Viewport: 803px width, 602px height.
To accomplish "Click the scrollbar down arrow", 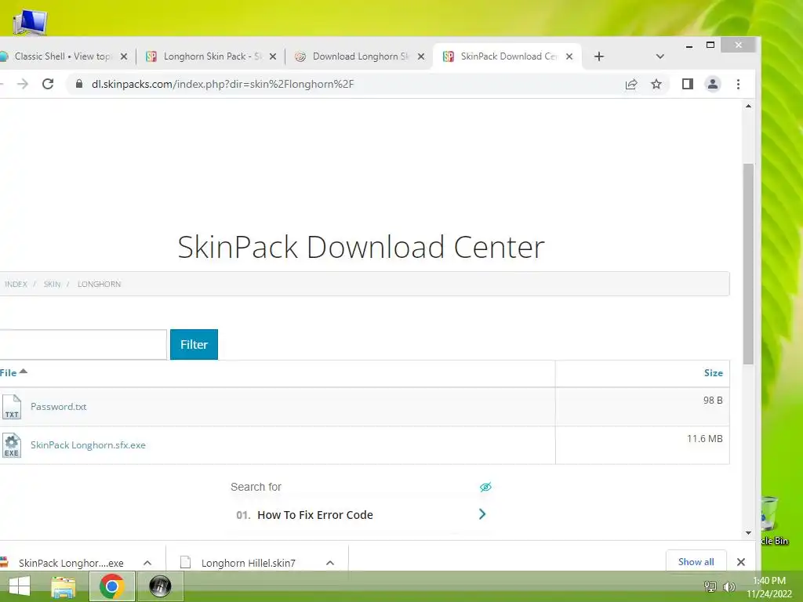I will pyautogui.click(x=748, y=533).
